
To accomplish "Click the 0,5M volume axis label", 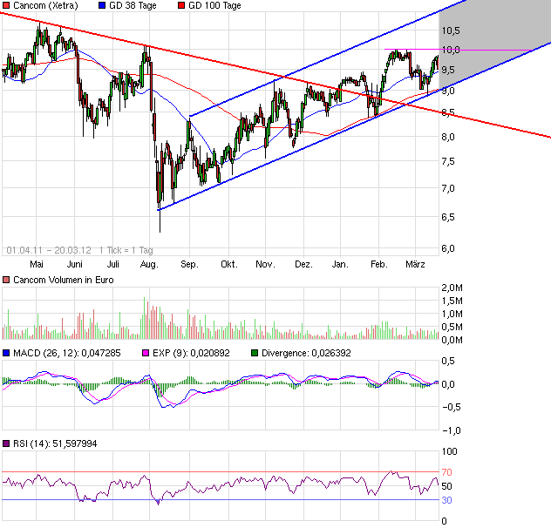I will [452, 327].
